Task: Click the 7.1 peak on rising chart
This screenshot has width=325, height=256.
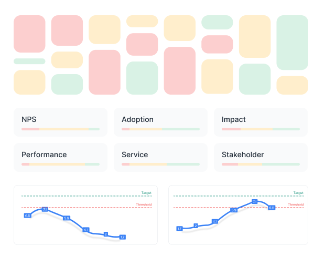Action: 255,201
